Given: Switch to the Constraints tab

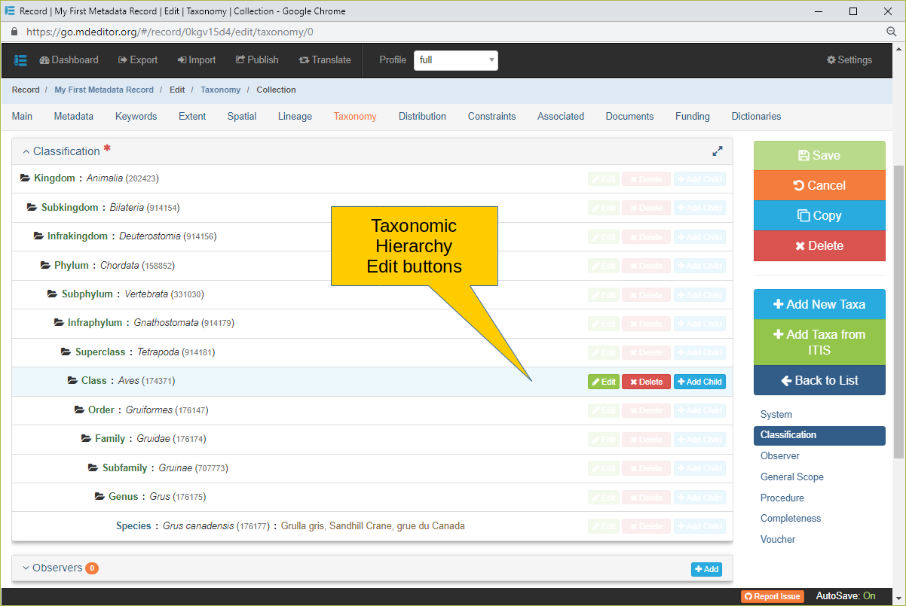Looking at the screenshot, I should [491, 117].
